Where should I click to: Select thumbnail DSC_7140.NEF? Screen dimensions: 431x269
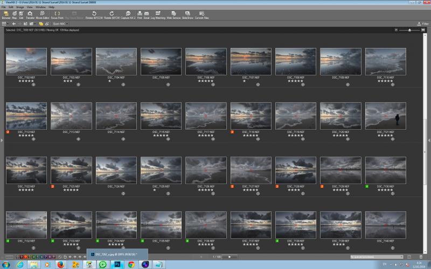[386, 225]
